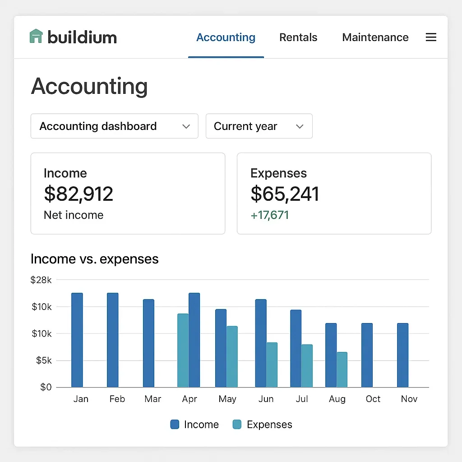
Task: Click the $82,912 income amount
Action: (x=79, y=194)
